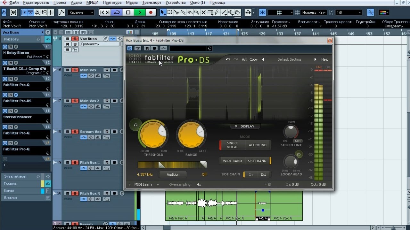Enable Write automation in Pro-DS plugin header
The width and height of the screenshot is (410, 230).
(x=154, y=48)
